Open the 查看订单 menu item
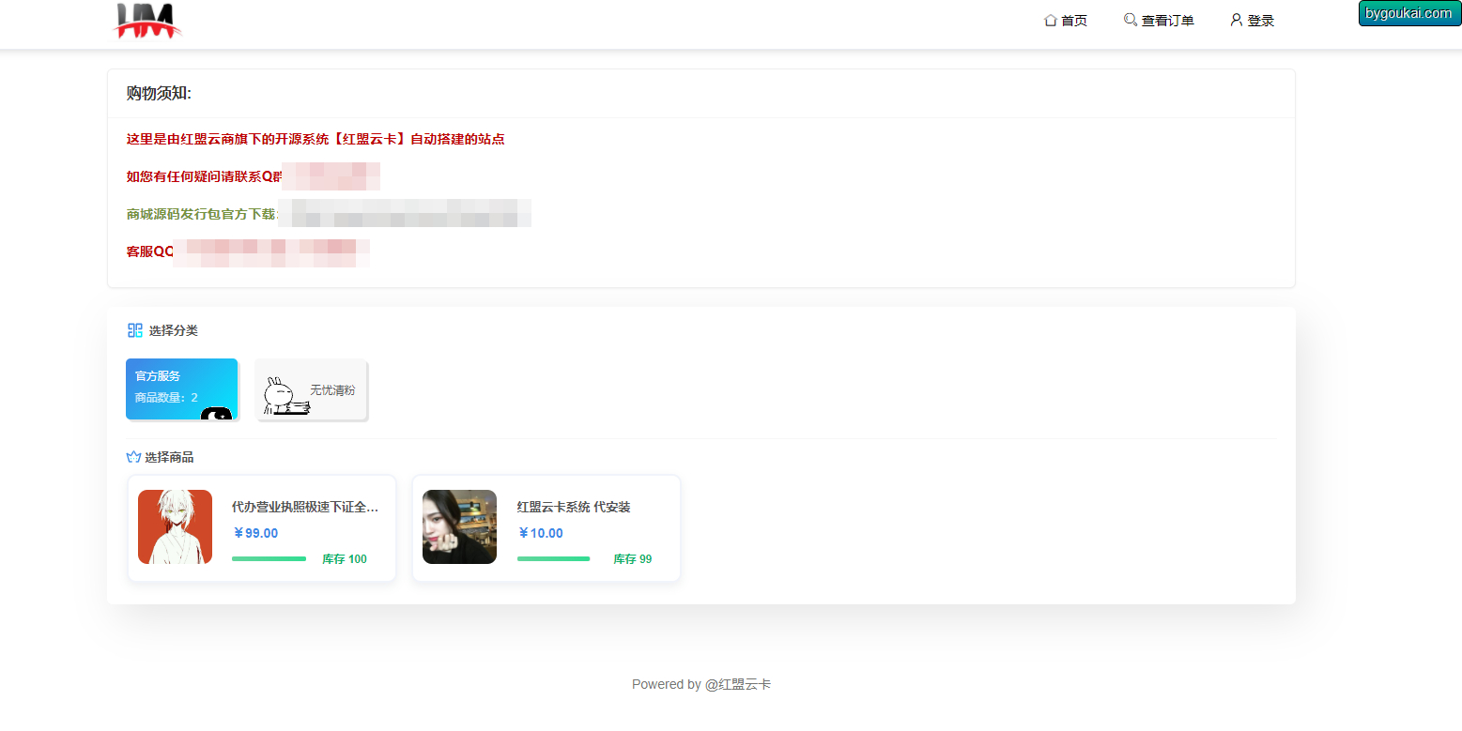The image size is (1462, 731). (1159, 21)
